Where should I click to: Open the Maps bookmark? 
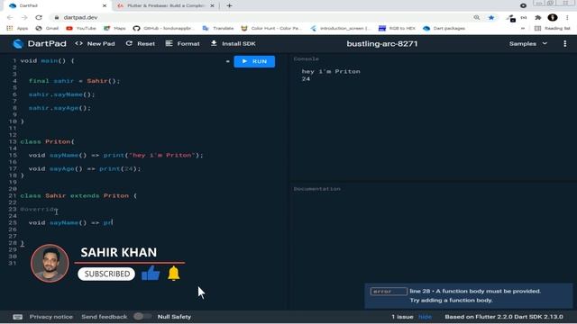(x=114, y=28)
